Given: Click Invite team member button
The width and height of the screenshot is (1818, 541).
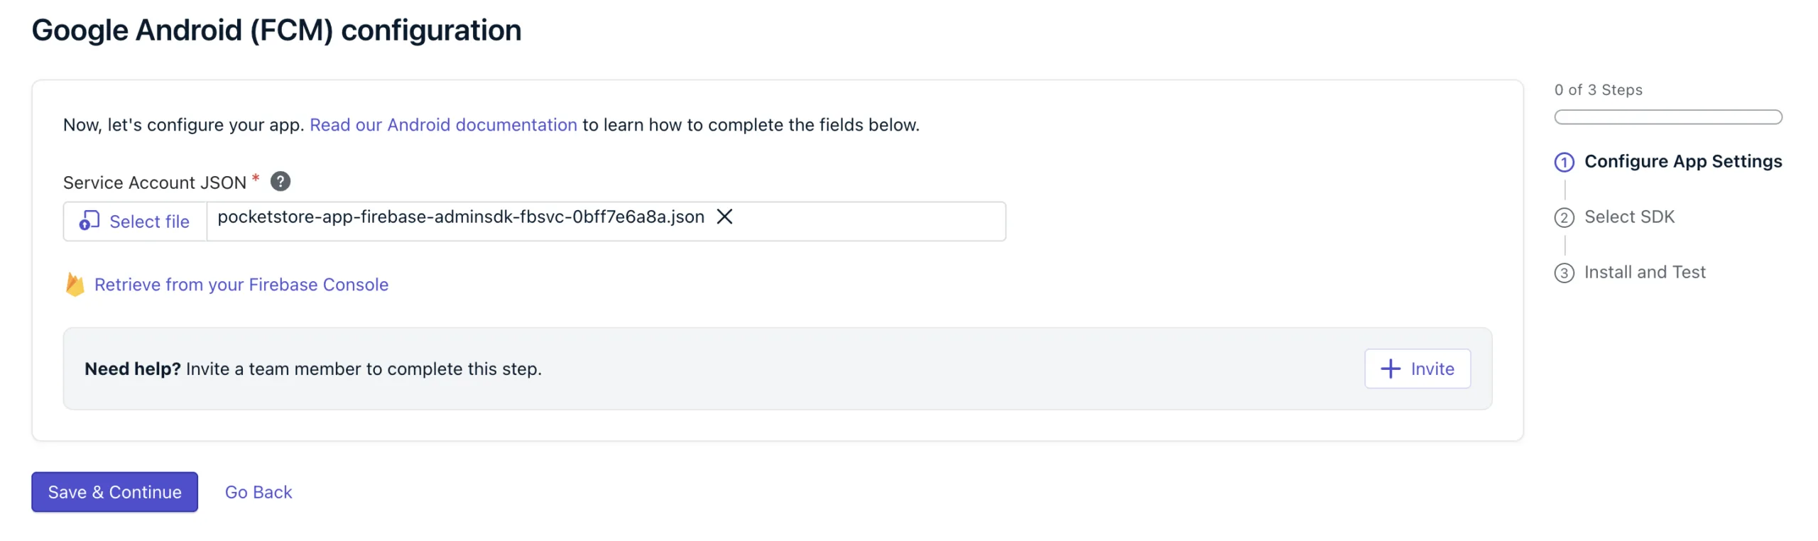Looking at the screenshot, I should [x=1416, y=368].
